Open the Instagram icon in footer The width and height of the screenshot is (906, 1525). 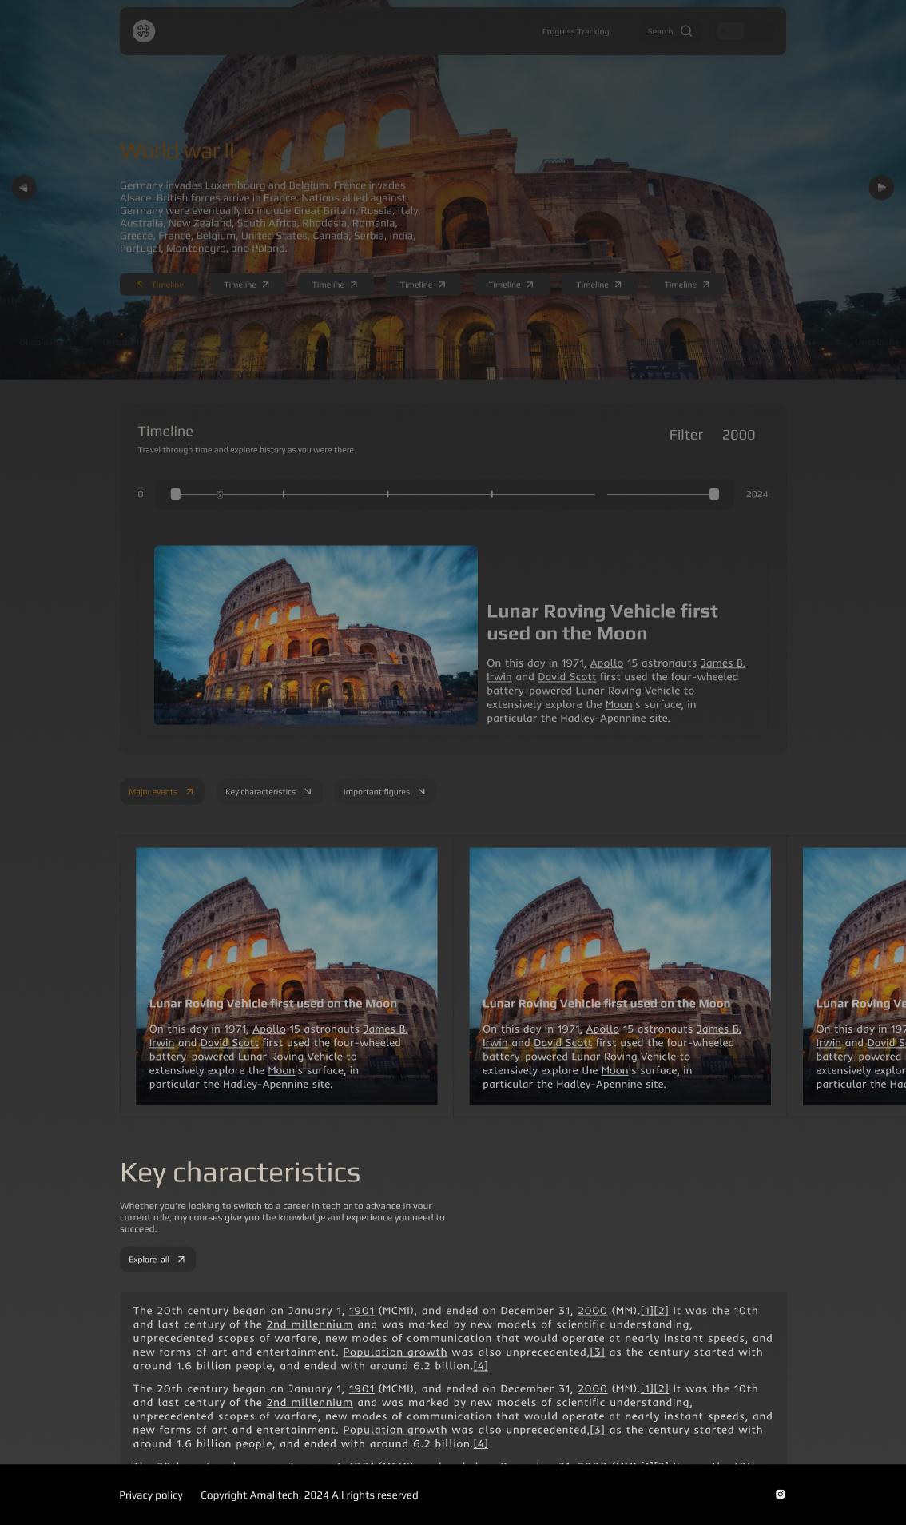tap(781, 1495)
